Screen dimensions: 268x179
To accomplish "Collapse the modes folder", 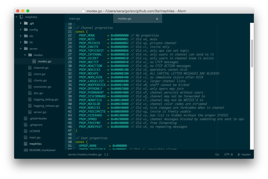I will (x=25, y=55).
